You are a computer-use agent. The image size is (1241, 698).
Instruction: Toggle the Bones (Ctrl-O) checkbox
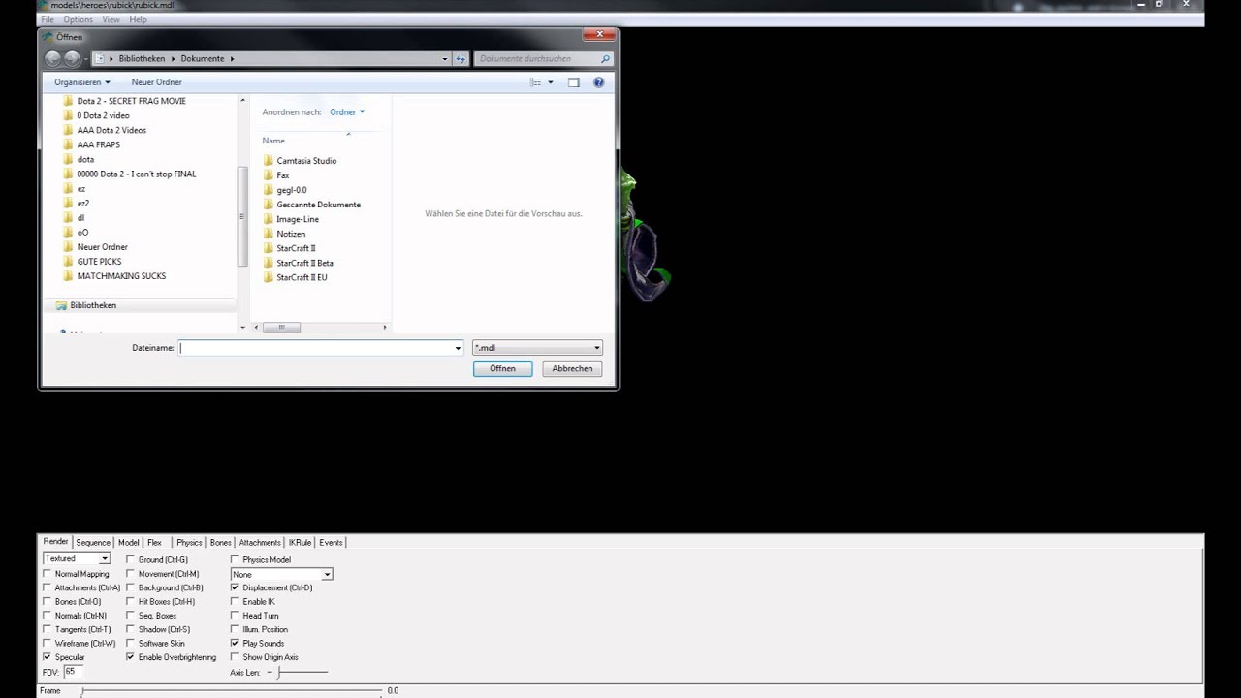point(47,602)
